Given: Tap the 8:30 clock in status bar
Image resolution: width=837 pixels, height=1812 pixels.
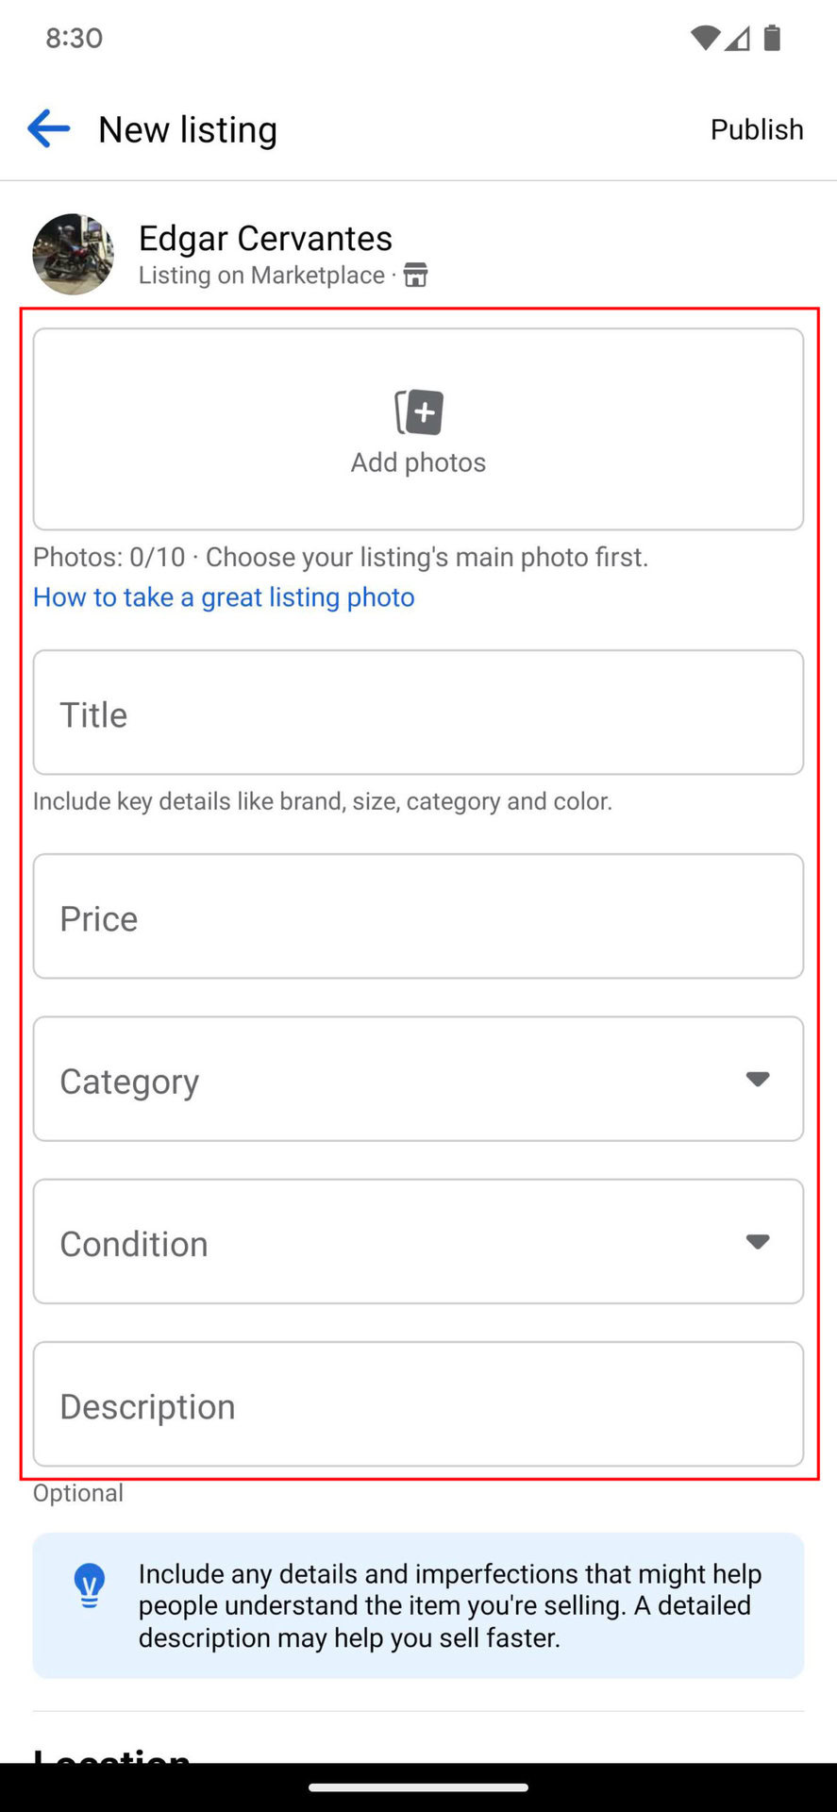Looking at the screenshot, I should coord(74,38).
